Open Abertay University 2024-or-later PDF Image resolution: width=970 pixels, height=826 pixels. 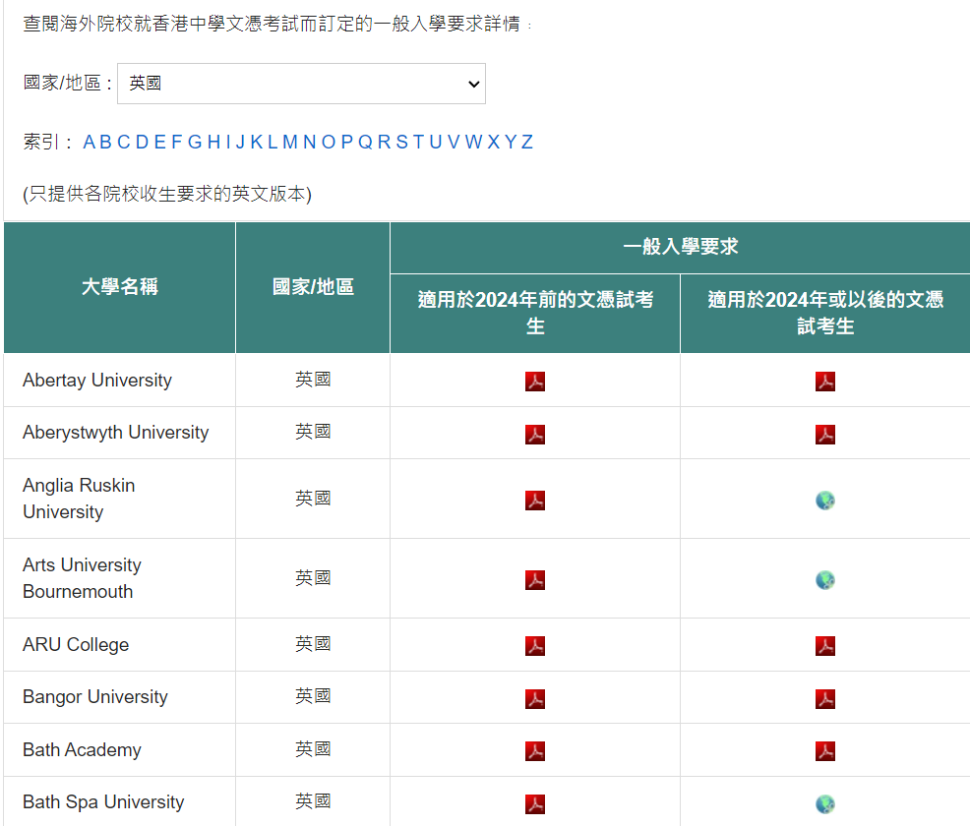(x=825, y=382)
